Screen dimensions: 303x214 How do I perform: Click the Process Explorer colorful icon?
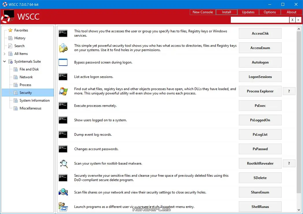(x=63, y=91)
